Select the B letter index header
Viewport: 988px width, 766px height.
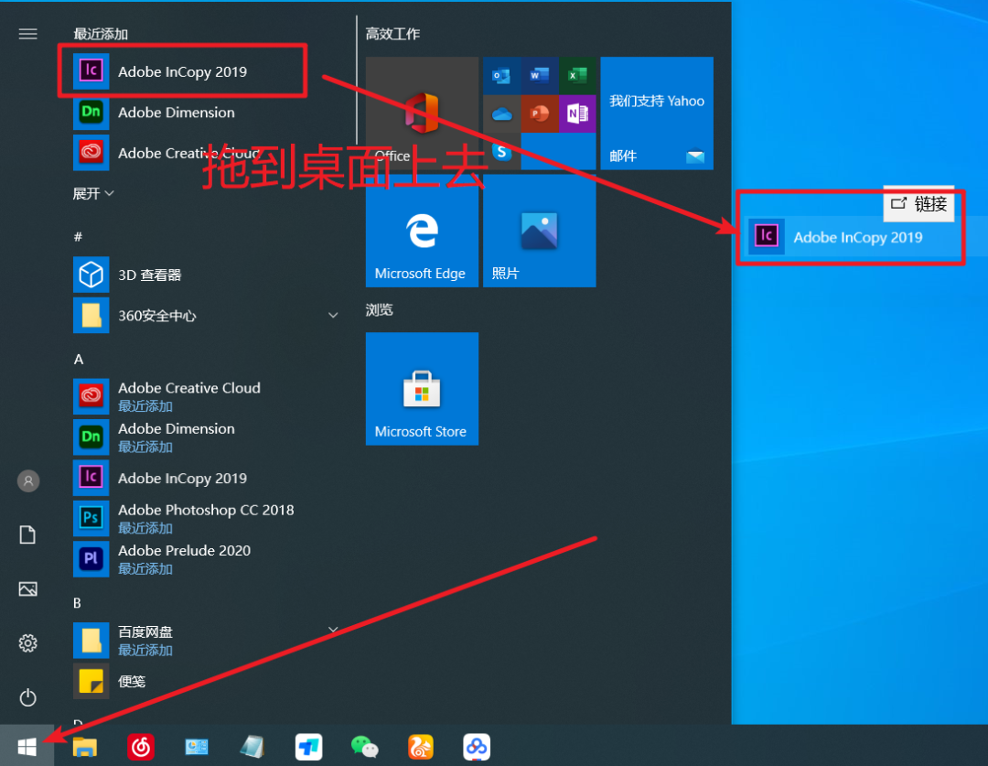click(77, 603)
